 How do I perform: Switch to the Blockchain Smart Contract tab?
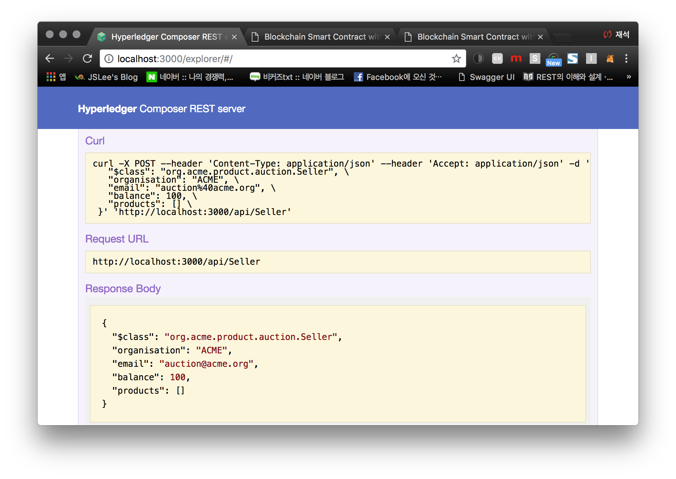click(319, 37)
